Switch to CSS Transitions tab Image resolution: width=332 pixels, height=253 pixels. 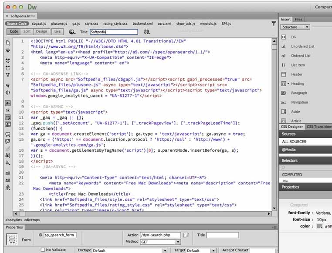click(319, 126)
